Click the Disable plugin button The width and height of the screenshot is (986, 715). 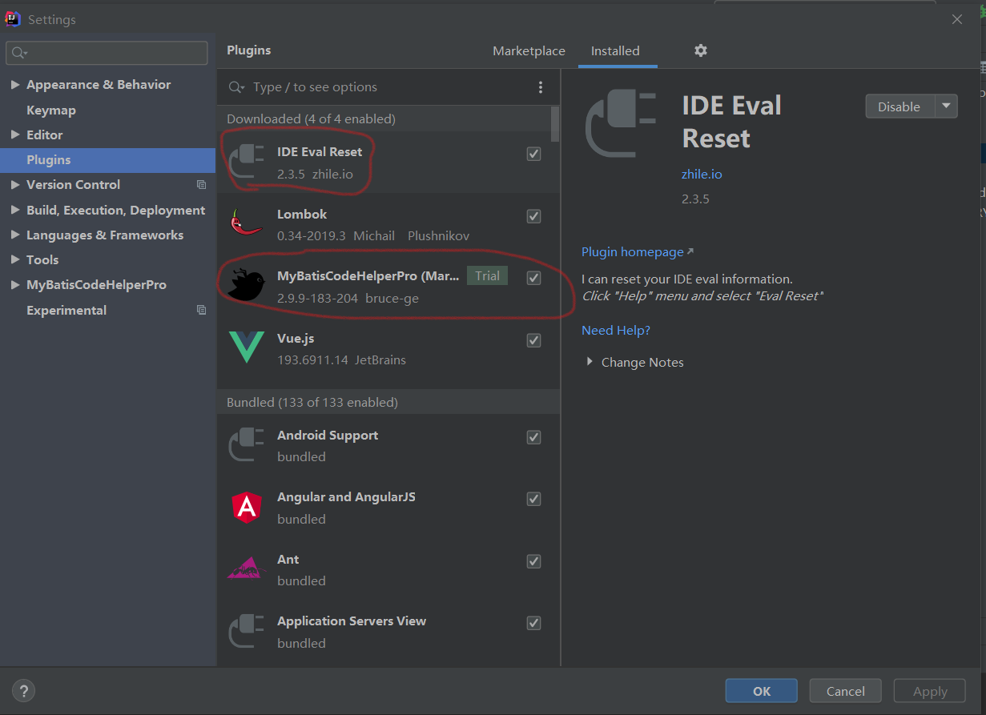(x=899, y=106)
